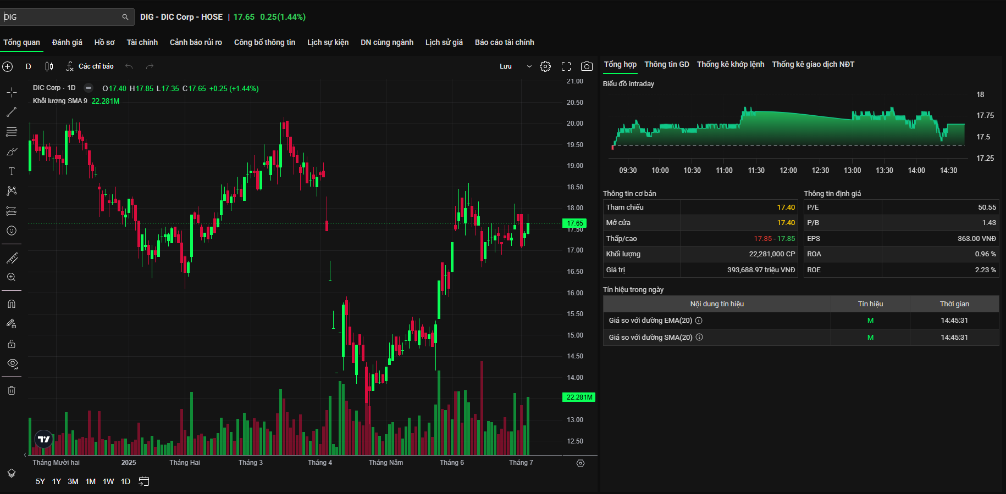Set chart range to 1Y
Viewport: 1006px width, 494px height.
click(x=57, y=481)
